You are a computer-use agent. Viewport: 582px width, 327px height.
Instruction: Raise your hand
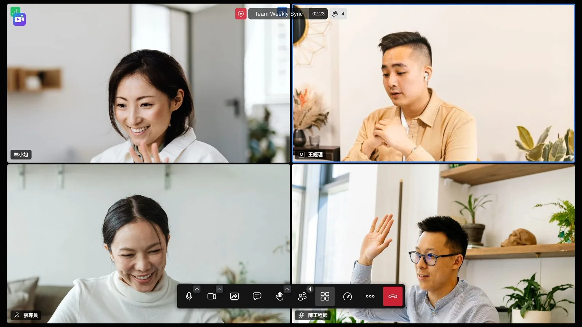point(279,296)
